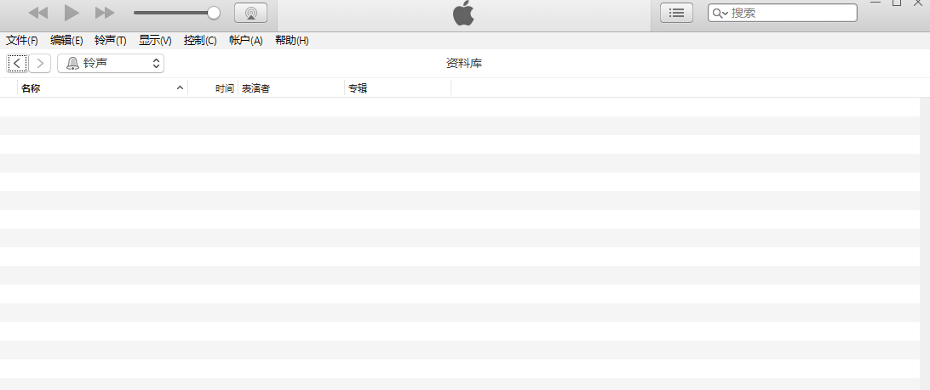This screenshot has height=390, width=930.
Task: Open the 控制(C) menu
Action: point(200,40)
